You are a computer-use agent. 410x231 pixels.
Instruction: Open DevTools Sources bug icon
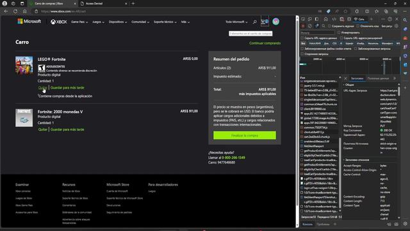click(348, 19)
